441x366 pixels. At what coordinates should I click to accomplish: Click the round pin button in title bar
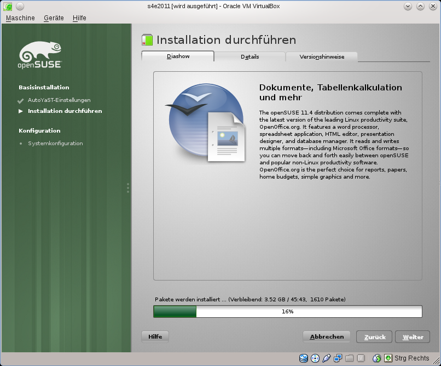20,6
